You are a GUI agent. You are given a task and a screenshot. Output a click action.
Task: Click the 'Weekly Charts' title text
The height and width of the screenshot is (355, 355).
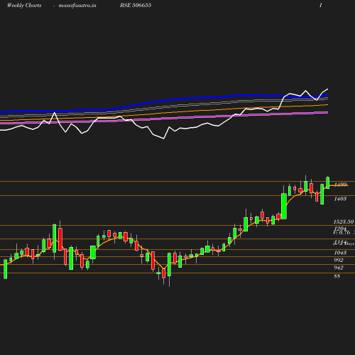point(24,6)
